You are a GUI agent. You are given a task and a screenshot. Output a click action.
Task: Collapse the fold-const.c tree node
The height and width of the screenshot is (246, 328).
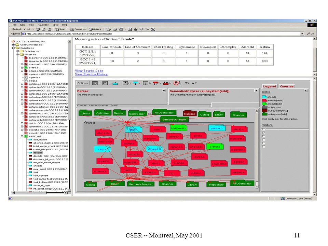click(x=22, y=136)
